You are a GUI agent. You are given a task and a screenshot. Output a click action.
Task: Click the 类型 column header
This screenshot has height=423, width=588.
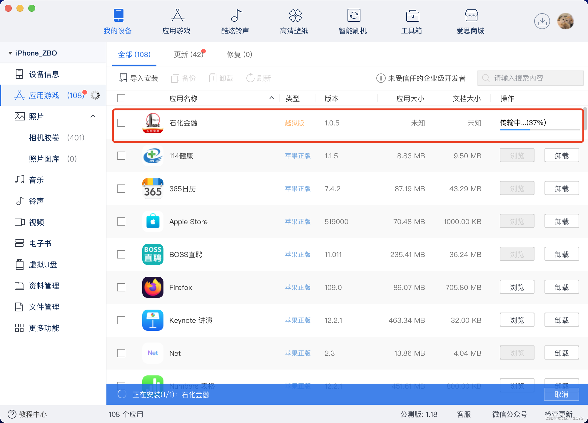[293, 98]
